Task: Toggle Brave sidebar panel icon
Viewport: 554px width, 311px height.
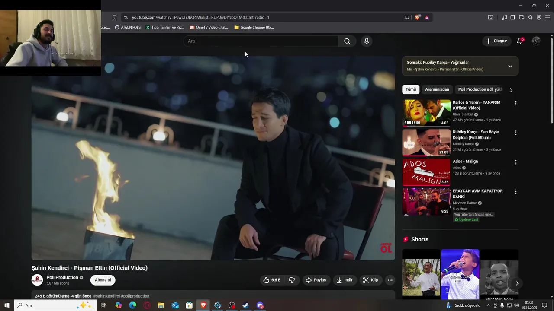Action: tap(513, 17)
